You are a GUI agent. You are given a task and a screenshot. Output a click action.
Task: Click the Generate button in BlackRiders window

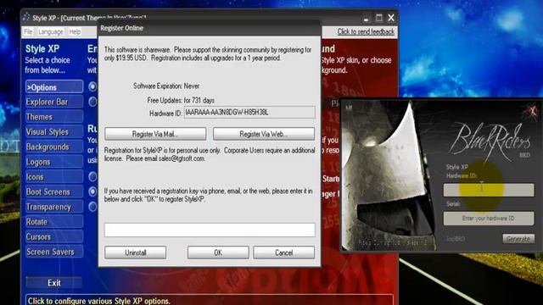(518, 239)
